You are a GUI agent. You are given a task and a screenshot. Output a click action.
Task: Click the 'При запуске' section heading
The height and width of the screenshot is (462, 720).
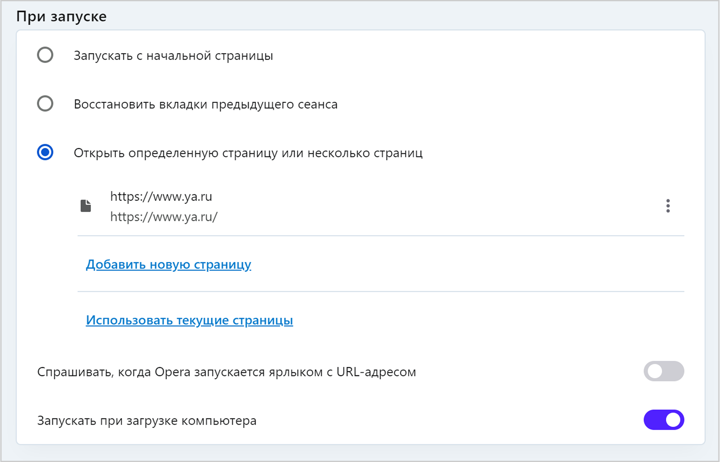tap(61, 16)
